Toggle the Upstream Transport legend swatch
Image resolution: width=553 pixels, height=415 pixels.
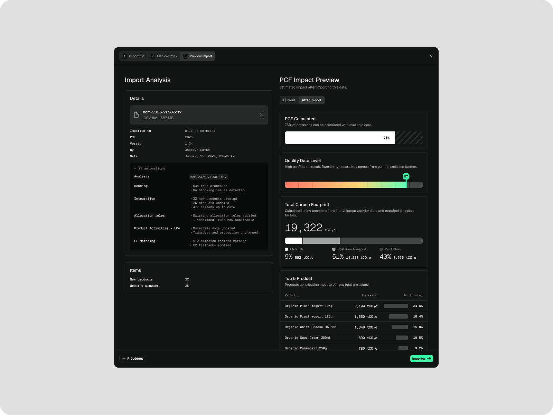click(334, 249)
